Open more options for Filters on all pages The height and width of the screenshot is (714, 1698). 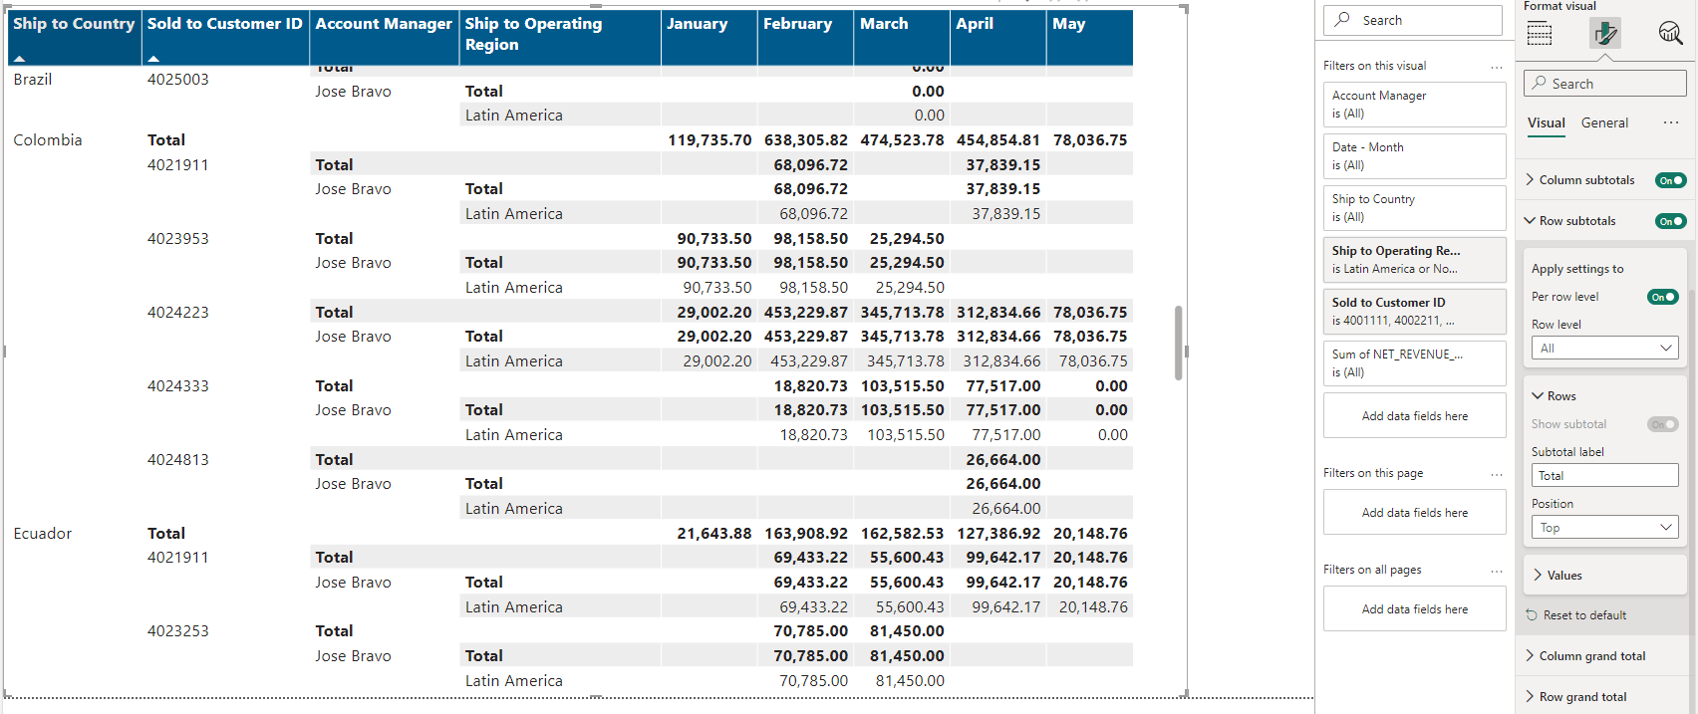tap(1497, 571)
